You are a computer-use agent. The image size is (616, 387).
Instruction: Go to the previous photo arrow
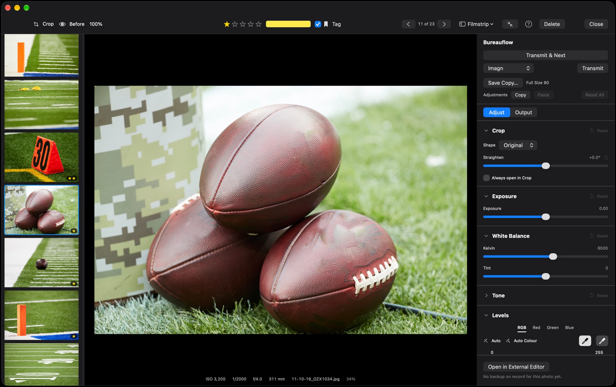pos(408,24)
